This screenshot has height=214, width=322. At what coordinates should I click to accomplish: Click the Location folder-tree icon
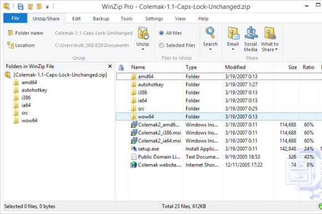click(x=11, y=45)
